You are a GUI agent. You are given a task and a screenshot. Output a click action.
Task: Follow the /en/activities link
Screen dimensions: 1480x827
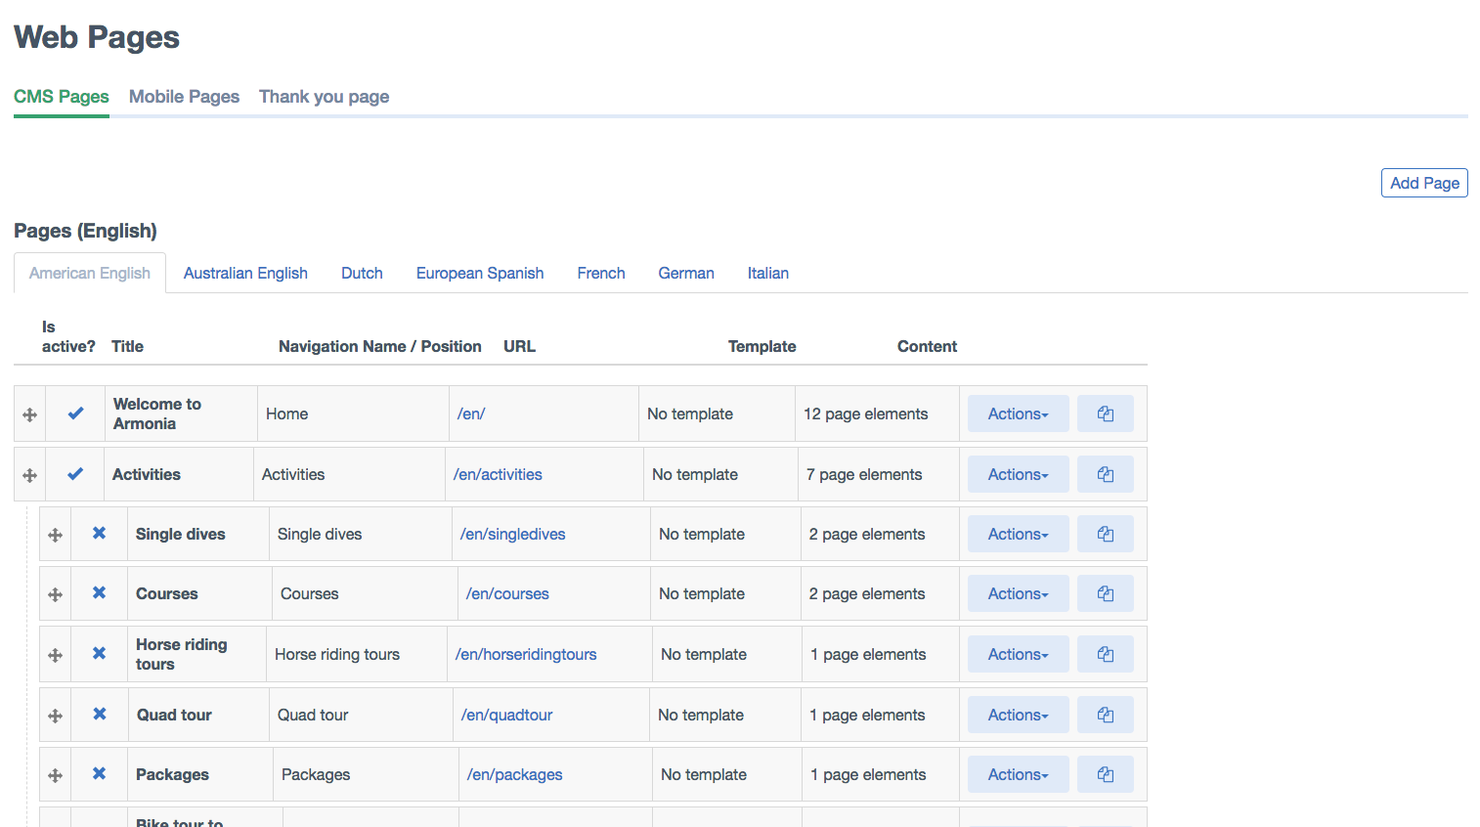(498, 474)
